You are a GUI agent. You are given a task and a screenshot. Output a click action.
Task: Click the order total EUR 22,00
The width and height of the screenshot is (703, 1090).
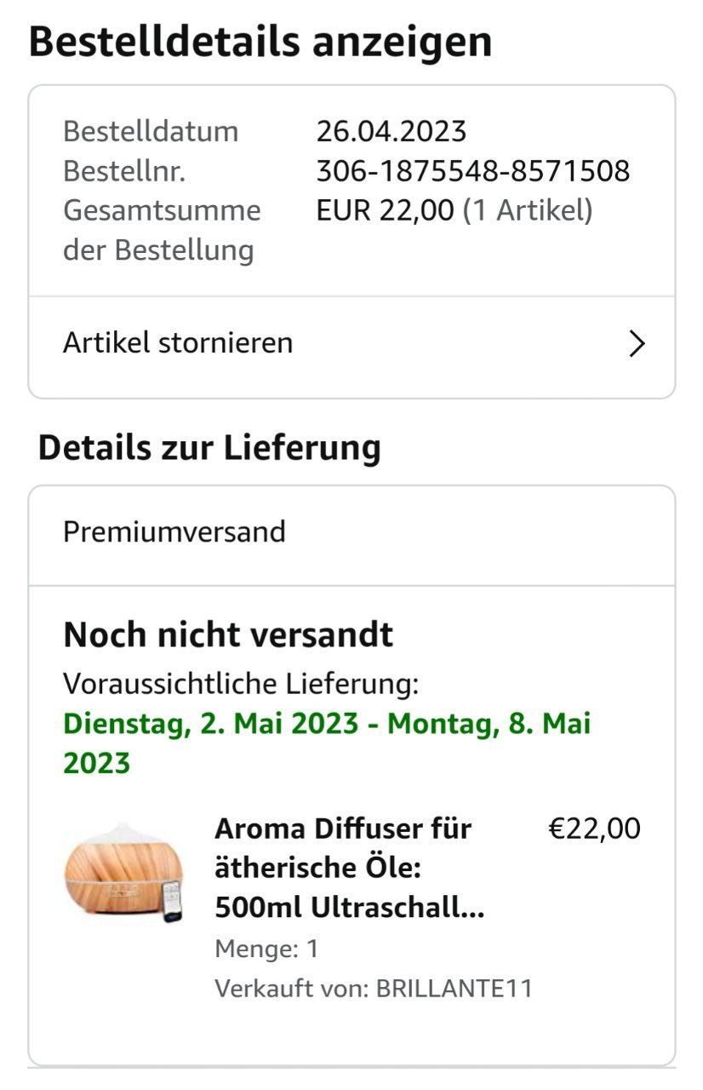tap(385, 210)
